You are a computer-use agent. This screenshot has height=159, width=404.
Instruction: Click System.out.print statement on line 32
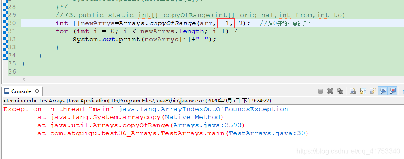(144, 40)
